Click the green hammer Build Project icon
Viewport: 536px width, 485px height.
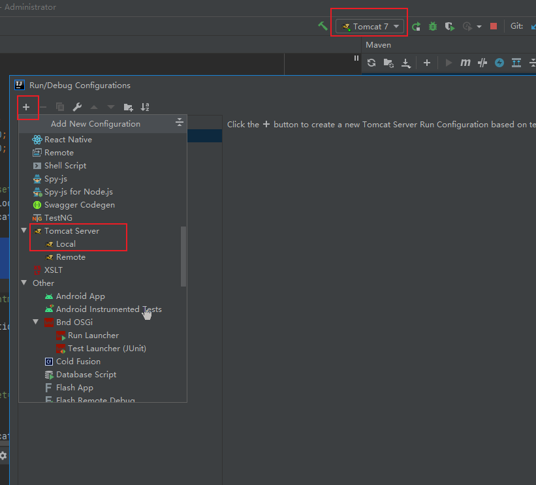pos(323,26)
